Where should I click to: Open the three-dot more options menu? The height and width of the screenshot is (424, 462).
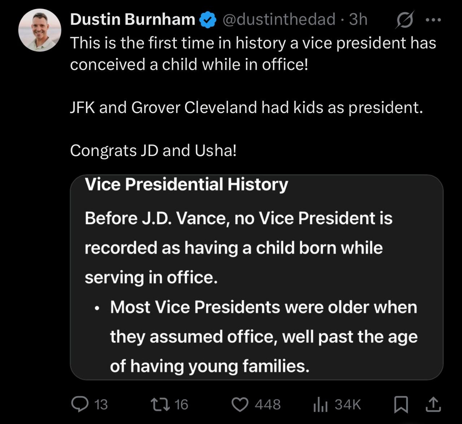click(433, 20)
